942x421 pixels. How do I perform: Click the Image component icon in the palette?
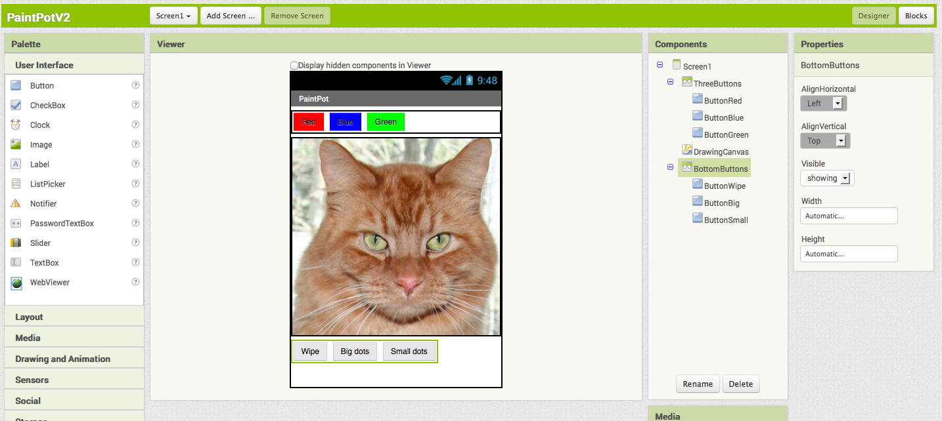pyautogui.click(x=16, y=145)
